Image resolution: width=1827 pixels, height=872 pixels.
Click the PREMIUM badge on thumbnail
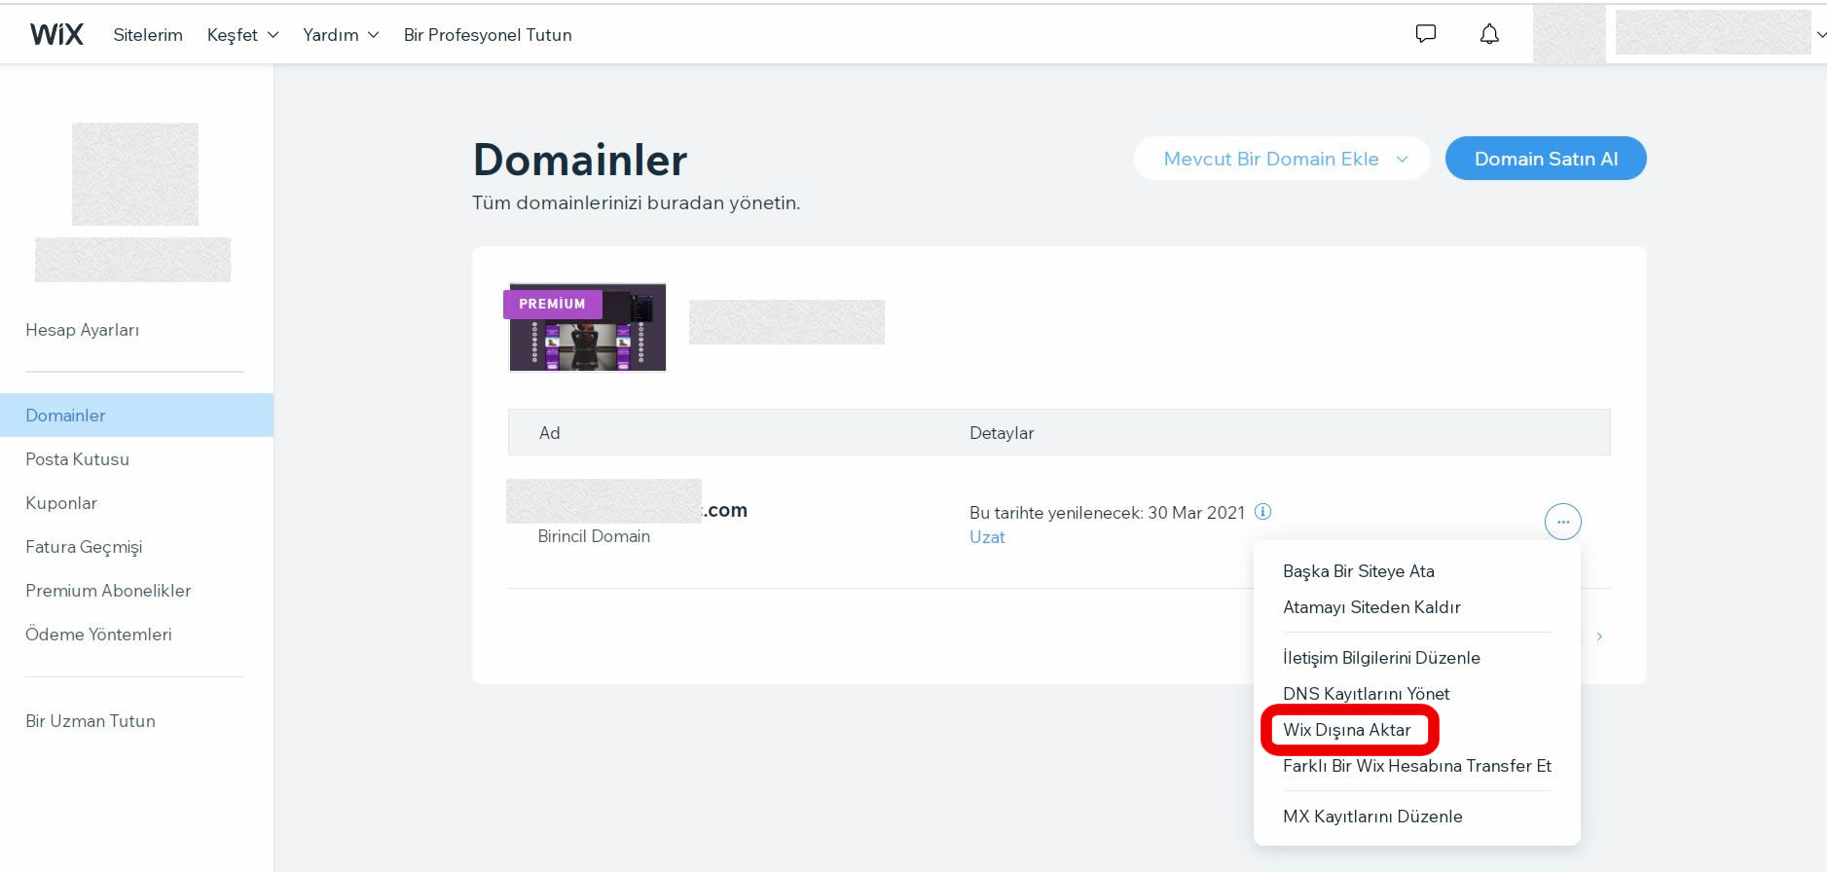point(552,304)
